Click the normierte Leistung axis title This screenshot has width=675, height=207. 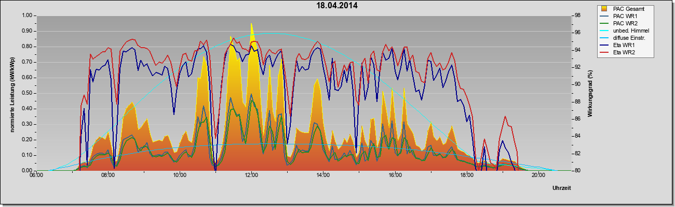pyautogui.click(x=12, y=93)
